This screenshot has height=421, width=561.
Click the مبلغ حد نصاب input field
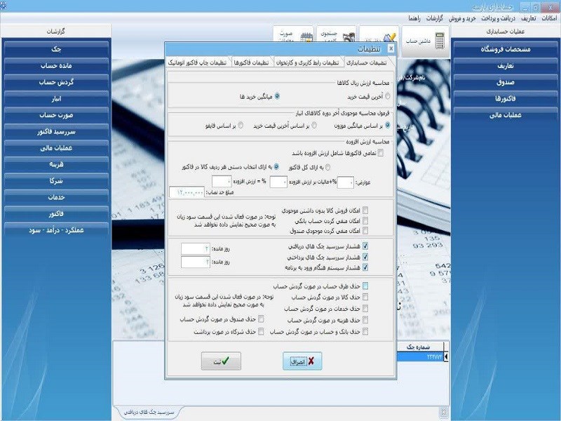point(186,190)
